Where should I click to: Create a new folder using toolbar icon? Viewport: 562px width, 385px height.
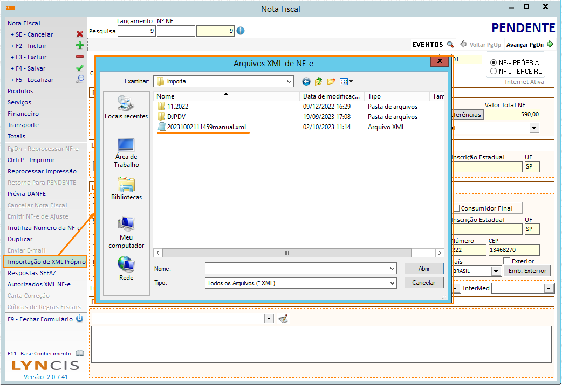point(331,82)
